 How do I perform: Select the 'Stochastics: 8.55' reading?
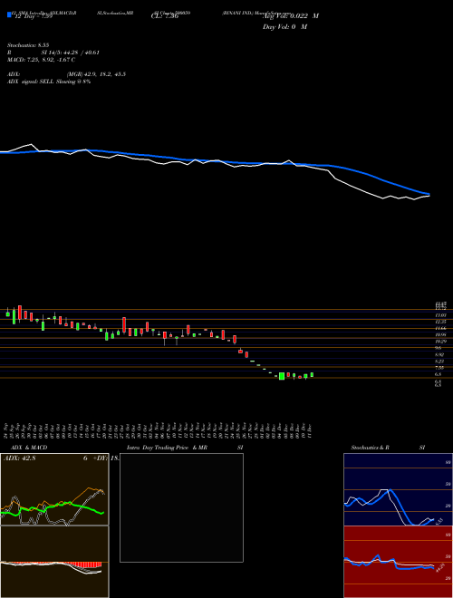tap(27, 44)
